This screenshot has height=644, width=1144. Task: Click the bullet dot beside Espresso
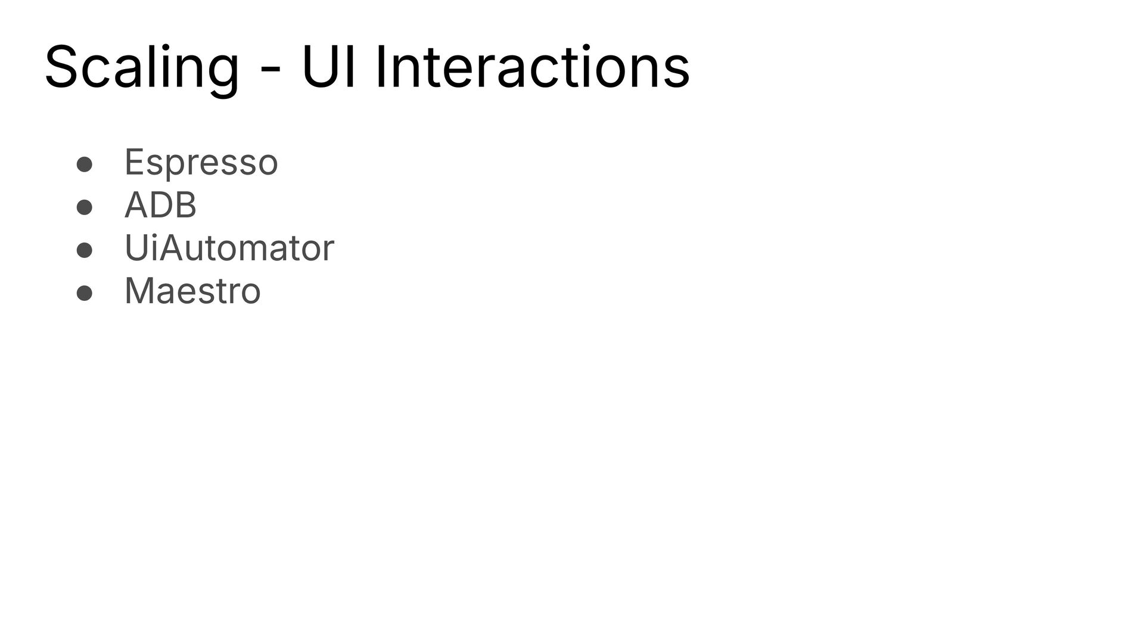click(x=85, y=164)
